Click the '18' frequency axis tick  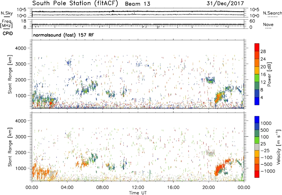[x=24, y=21]
